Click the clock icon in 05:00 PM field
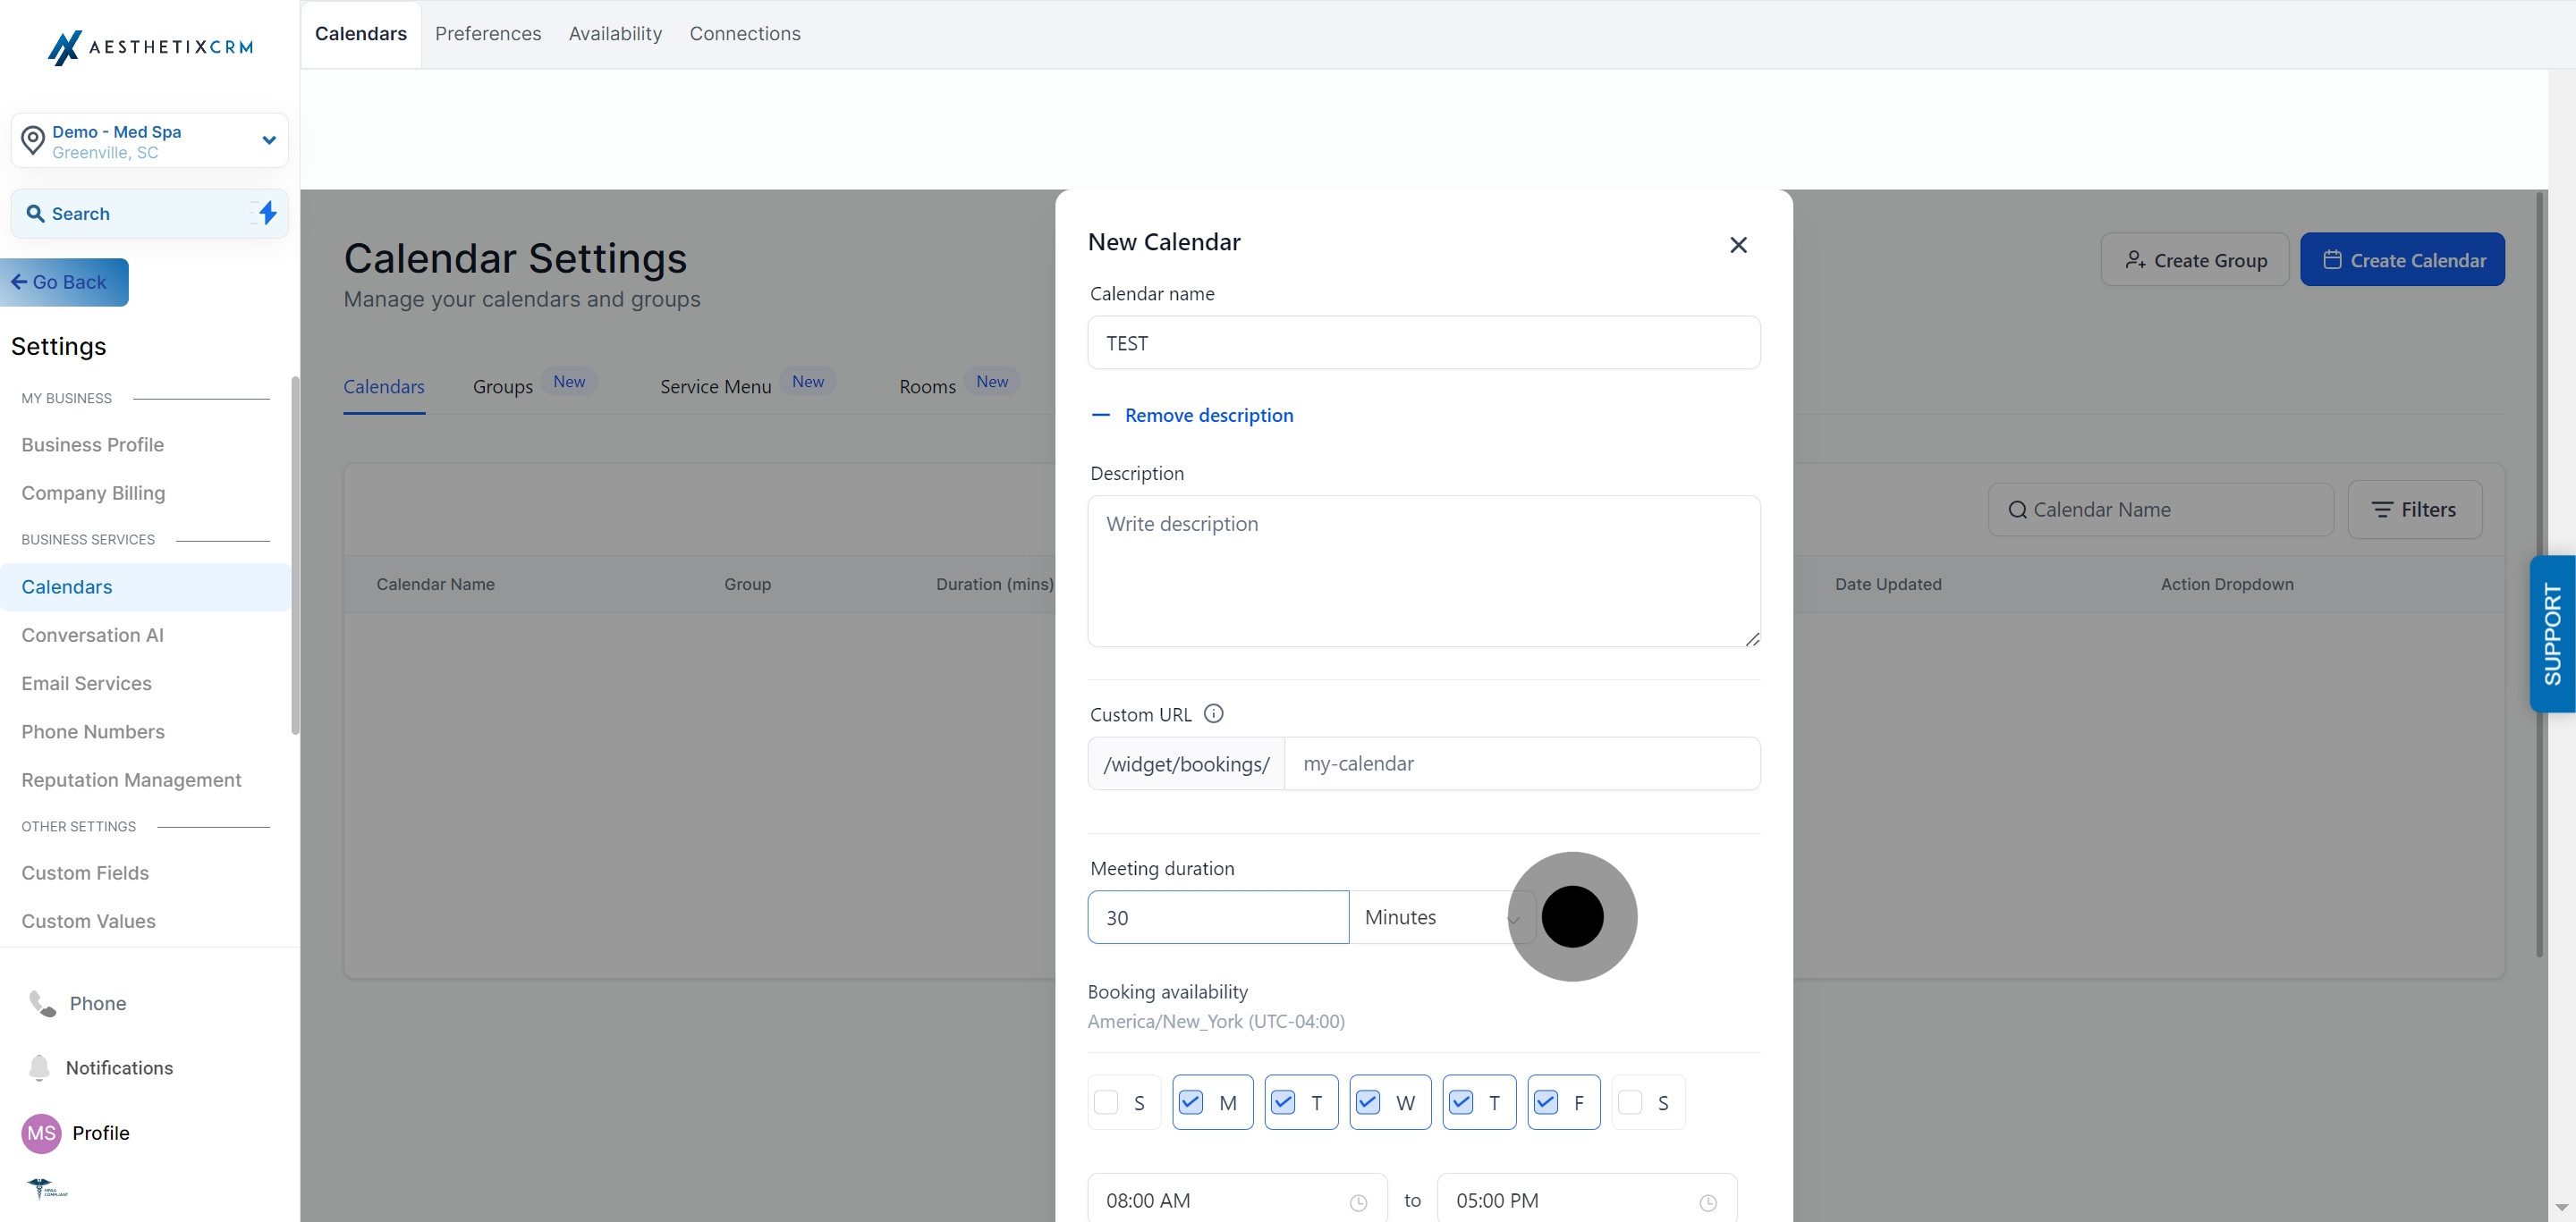The width and height of the screenshot is (2576, 1222). pos(1708,1202)
